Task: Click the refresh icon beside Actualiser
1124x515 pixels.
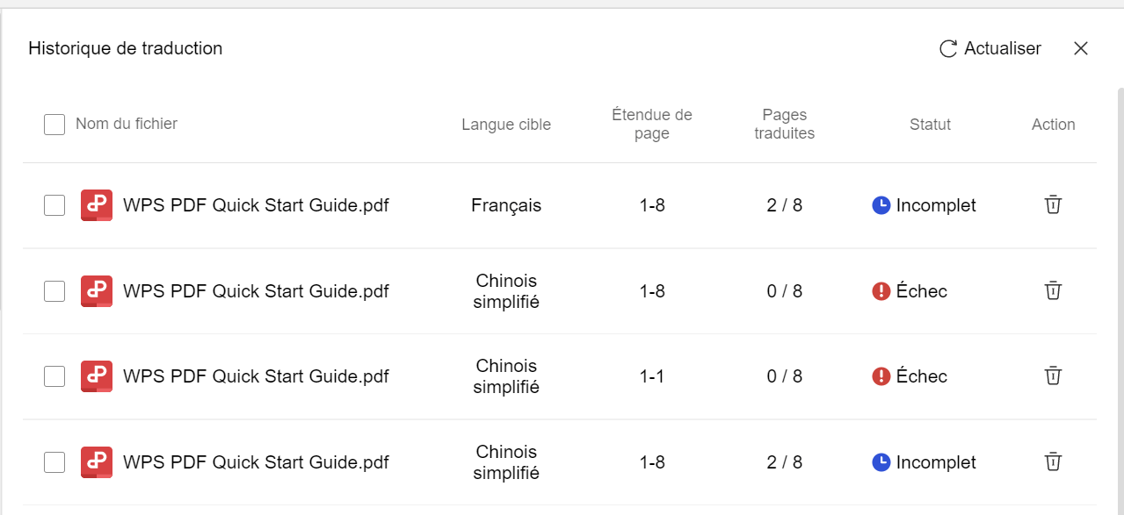Action: pyautogui.click(x=948, y=49)
